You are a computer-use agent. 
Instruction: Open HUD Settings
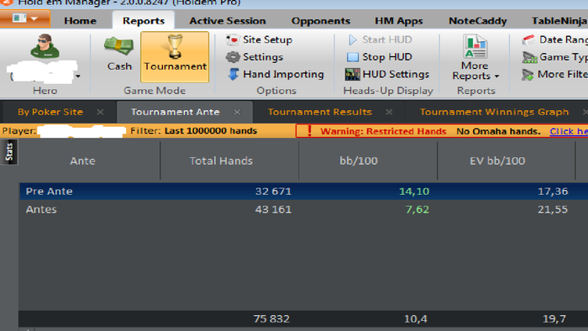point(387,74)
